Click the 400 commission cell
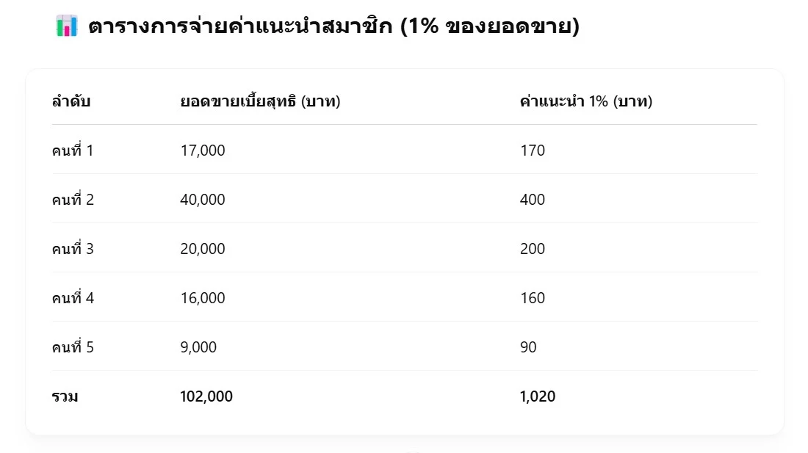 click(532, 200)
